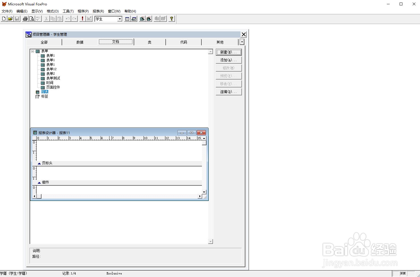Image resolution: width=420 pixels, height=277 pixels.
Task: Click the fox icon in title bar
Action: pyautogui.click(x=4, y=4)
